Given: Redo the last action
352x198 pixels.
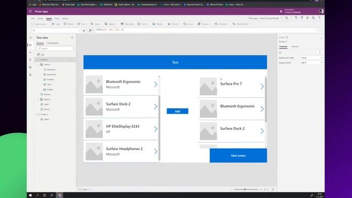Looking at the screenshot, I should (302, 18).
